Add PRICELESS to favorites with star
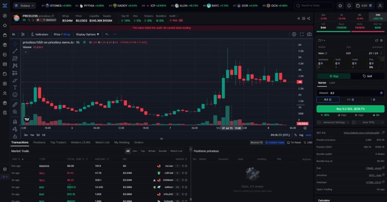 point(299,18)
